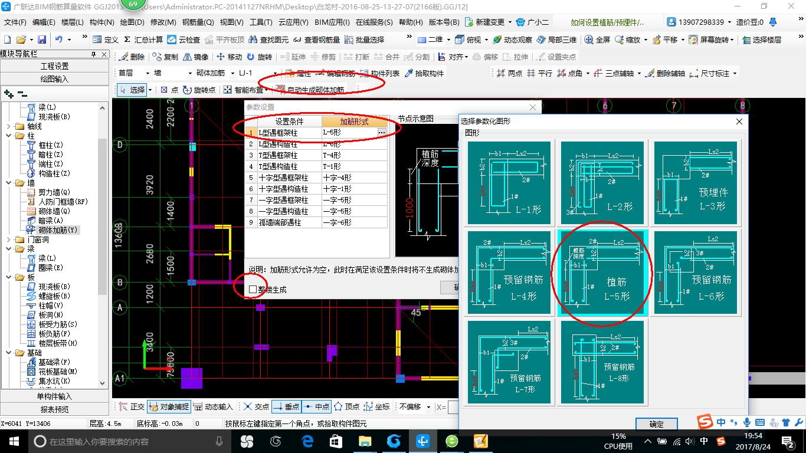
Task: Click 复制 copy tool
Action: [x=165, y=57]
